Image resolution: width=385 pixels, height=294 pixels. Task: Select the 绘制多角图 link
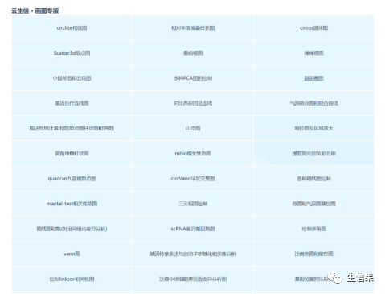313,229
